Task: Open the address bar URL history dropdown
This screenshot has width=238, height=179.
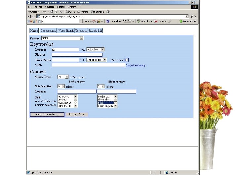Action: click(187, 16)
